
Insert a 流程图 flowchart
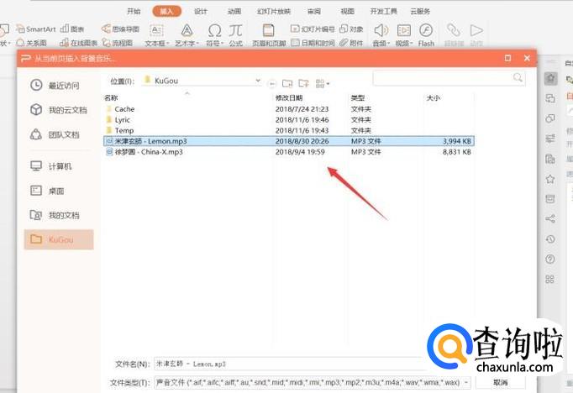(x=118, y=43)
